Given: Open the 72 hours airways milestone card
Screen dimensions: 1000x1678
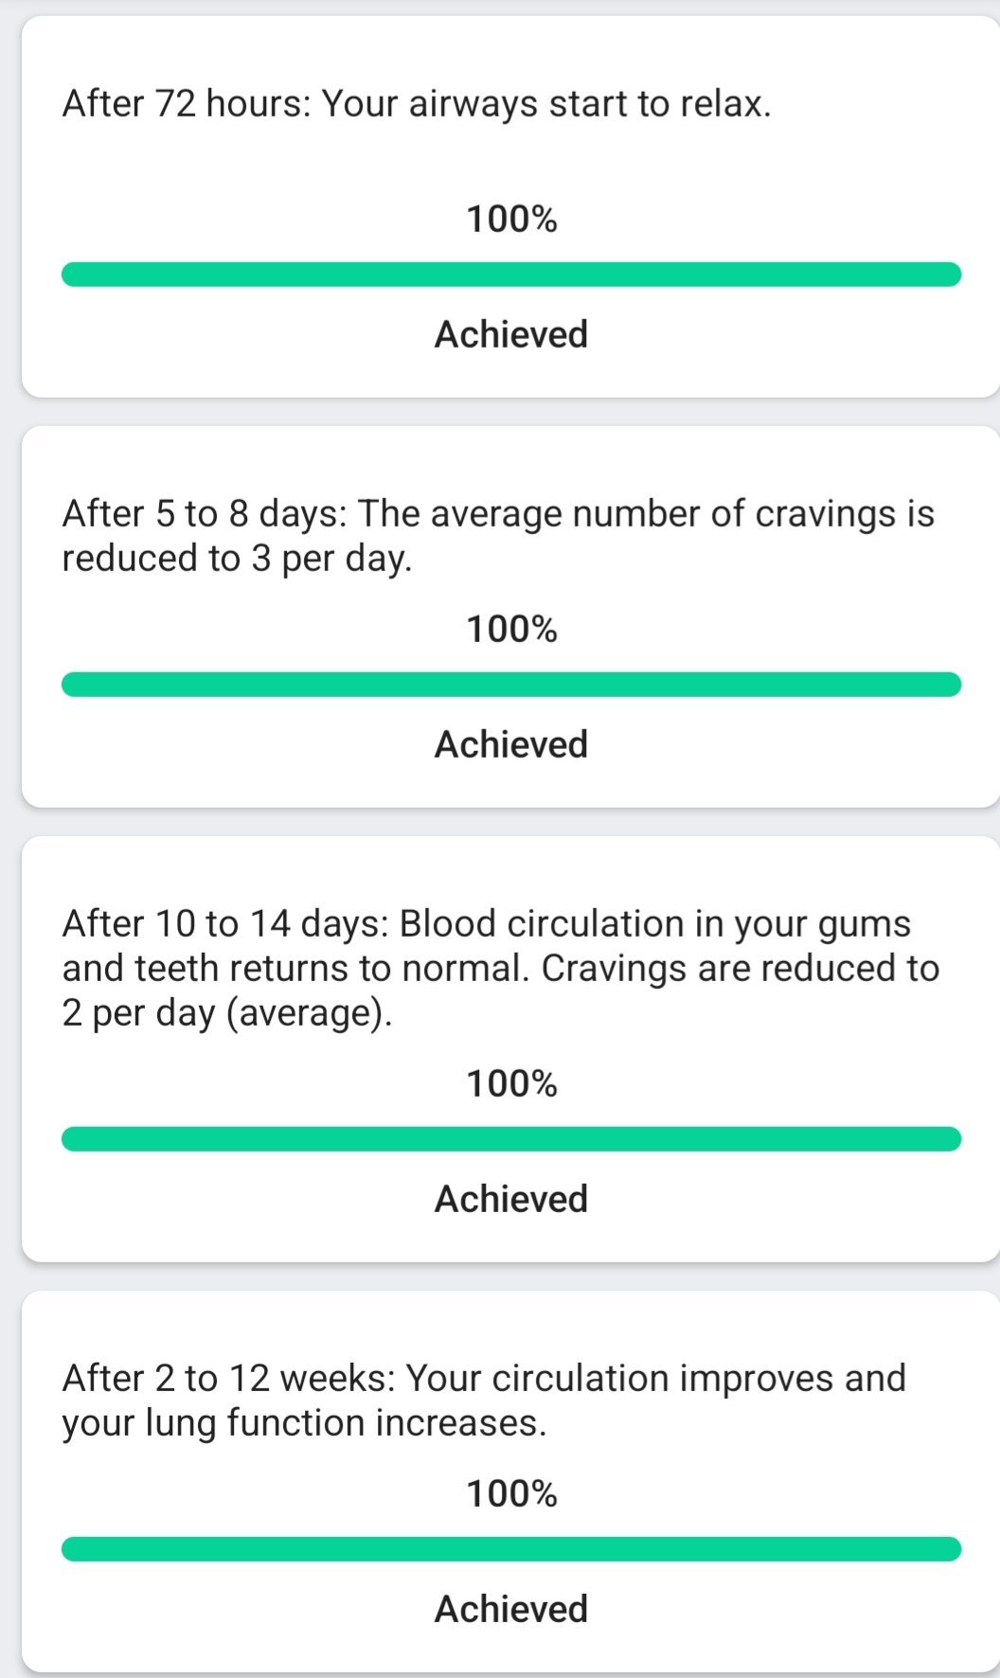Looking at the screenshot, I should click(511, 161).
